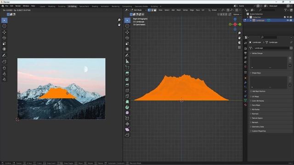Select the UV Relax sculpt tool
The width and height of the screenshot is (294, 165).
point(4,74)
